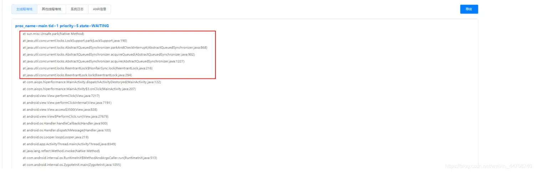Select the ActivityThread.main frame

point(69,144)
